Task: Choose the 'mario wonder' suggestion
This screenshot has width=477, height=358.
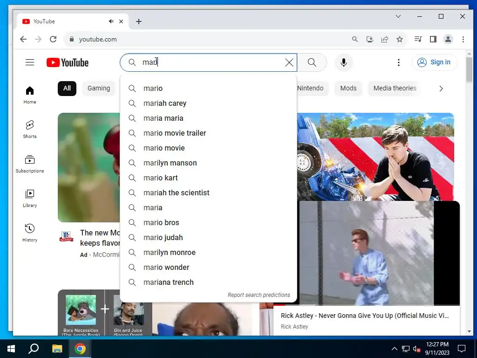Action: pos(208,267)
